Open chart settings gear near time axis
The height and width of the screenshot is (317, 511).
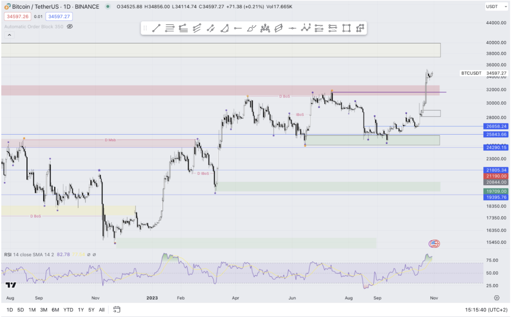497,298
